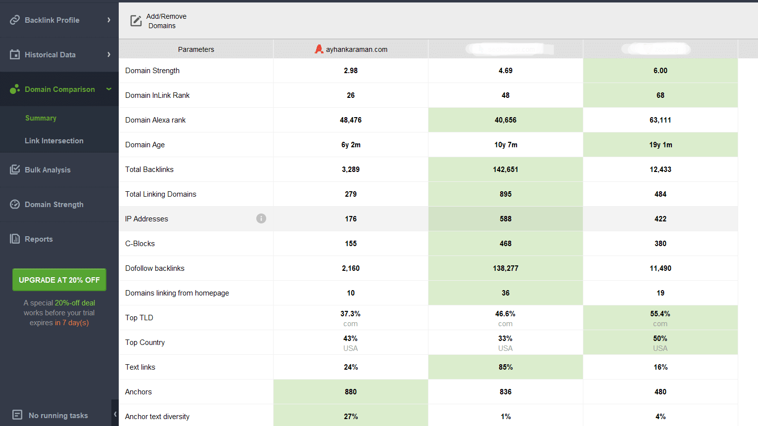Click the 48,476 Alexa rank value

tap(351, 120)
